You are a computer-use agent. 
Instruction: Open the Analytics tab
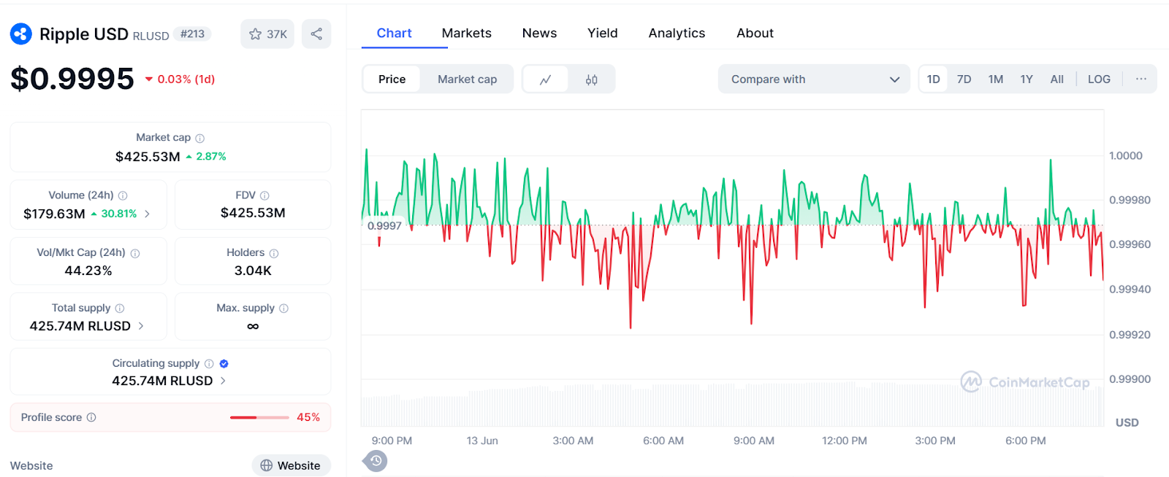click(x=677, y=33)
